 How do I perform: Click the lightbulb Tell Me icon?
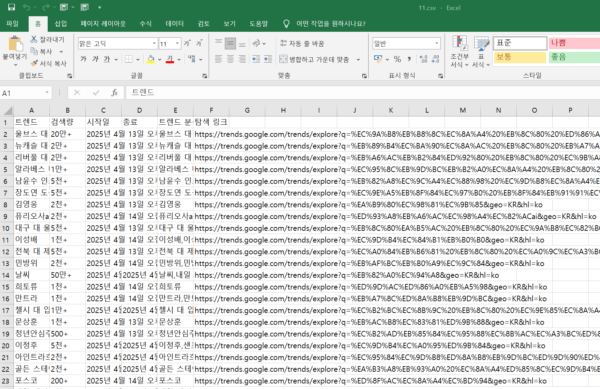pyautogui.click(x=286, y=23)
